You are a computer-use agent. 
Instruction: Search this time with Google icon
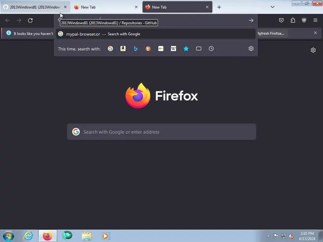[110, 49]
